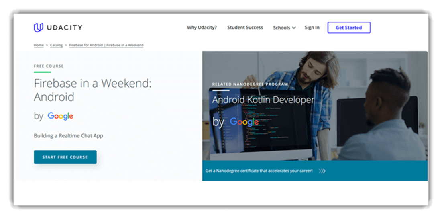Click the triple chevron arrows icon
442x219 pixels.
[322, 171]
